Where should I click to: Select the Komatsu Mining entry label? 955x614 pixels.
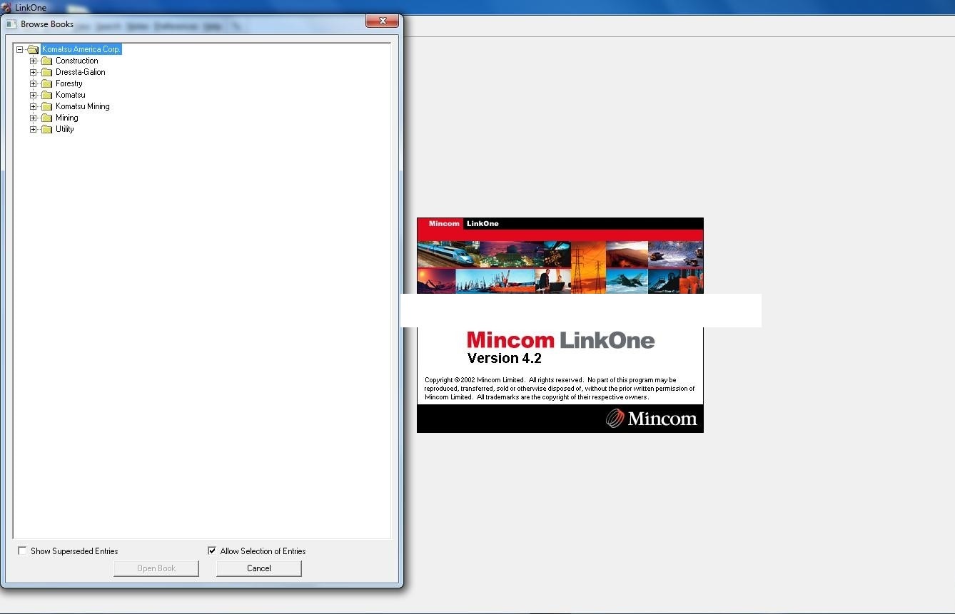click(x=83, y=106)
